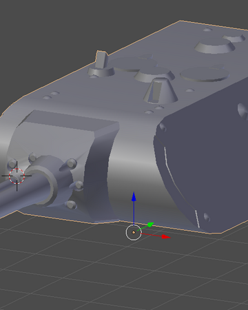The image size is (248, 310).
Task: Click the red-white 3D cursor crosshair
Action: (x=17, y=176)
